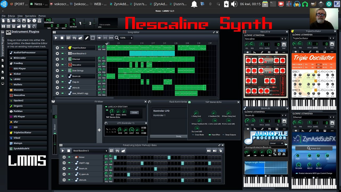341x192 pixels.
Task: Enable Cross Mode in TAP Stereo Echo
Action: click(x=198, y=135)
